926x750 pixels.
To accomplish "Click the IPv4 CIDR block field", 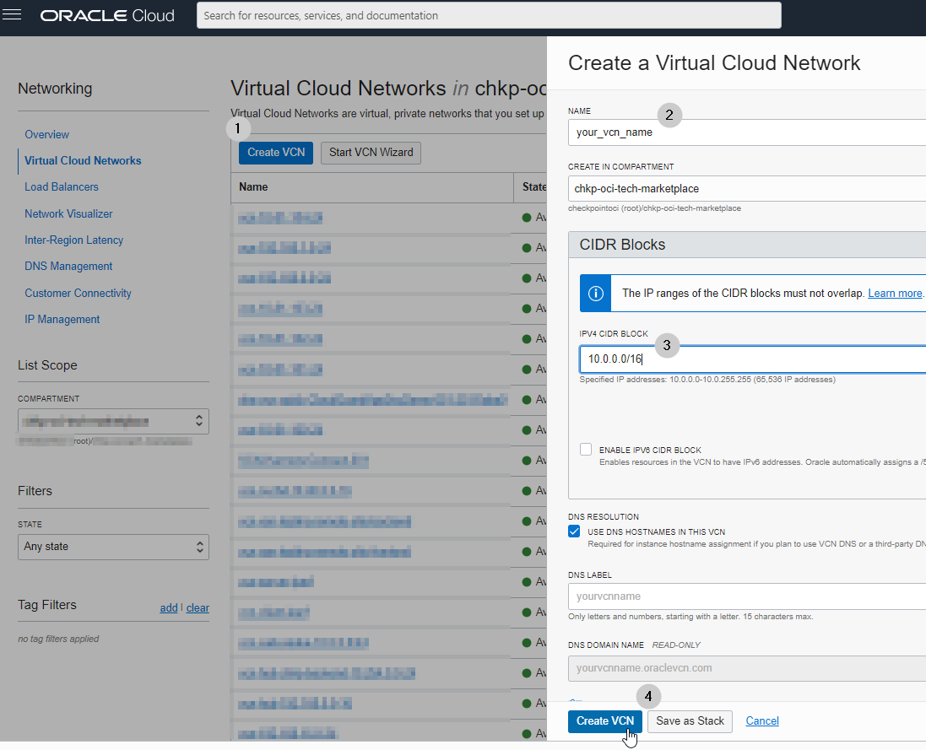I will point(752,359).
